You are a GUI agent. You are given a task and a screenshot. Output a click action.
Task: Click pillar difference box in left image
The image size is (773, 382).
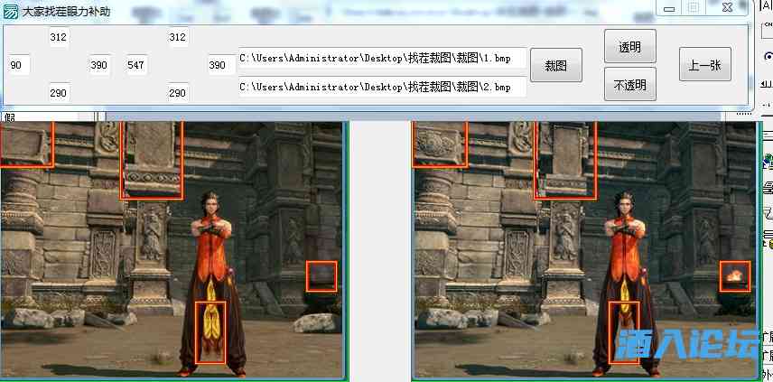click(152, 160)
